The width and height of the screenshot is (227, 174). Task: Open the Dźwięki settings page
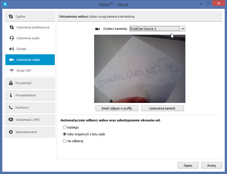click(x=30, y=49)
